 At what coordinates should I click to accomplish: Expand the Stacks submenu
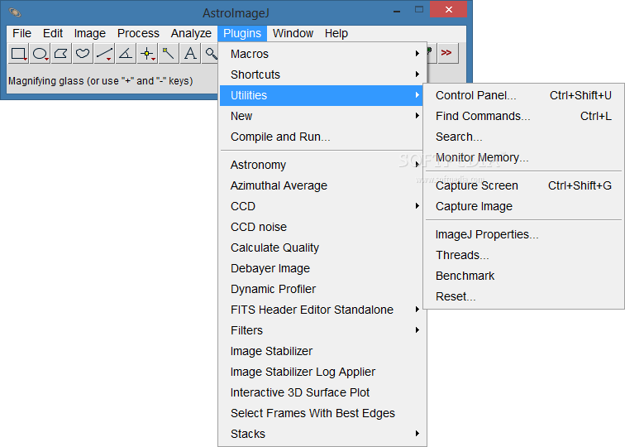click(x=323, y=434)
